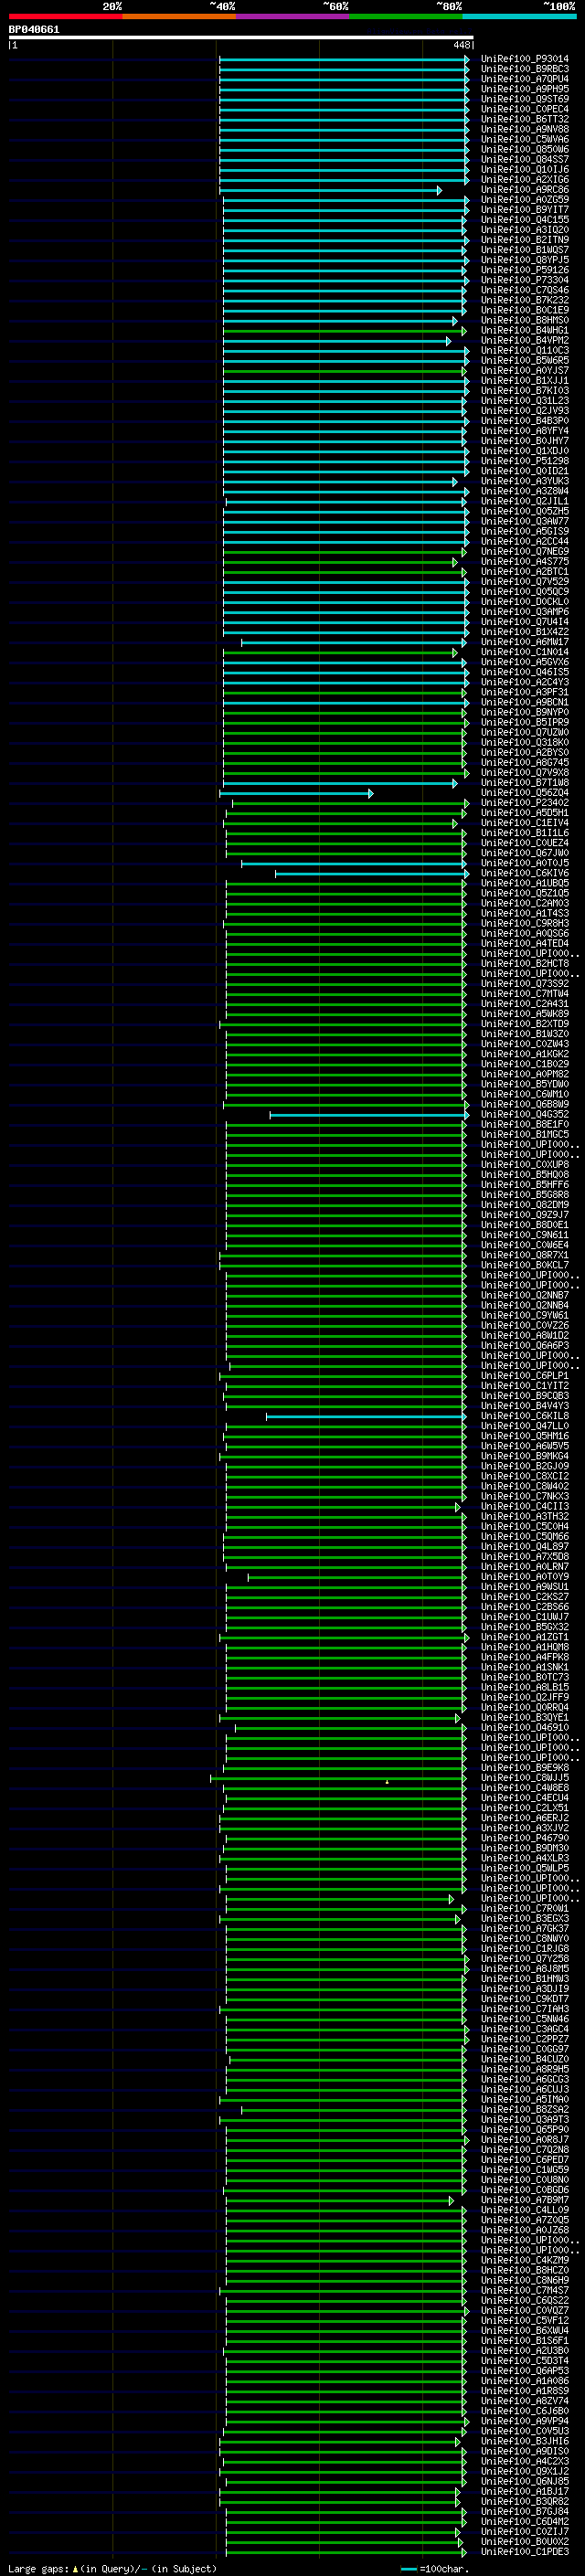Viewport: 585px width, 2576px height.
Task: Select the label UniRef100_A0ZG59
Action: click(525, 200)
